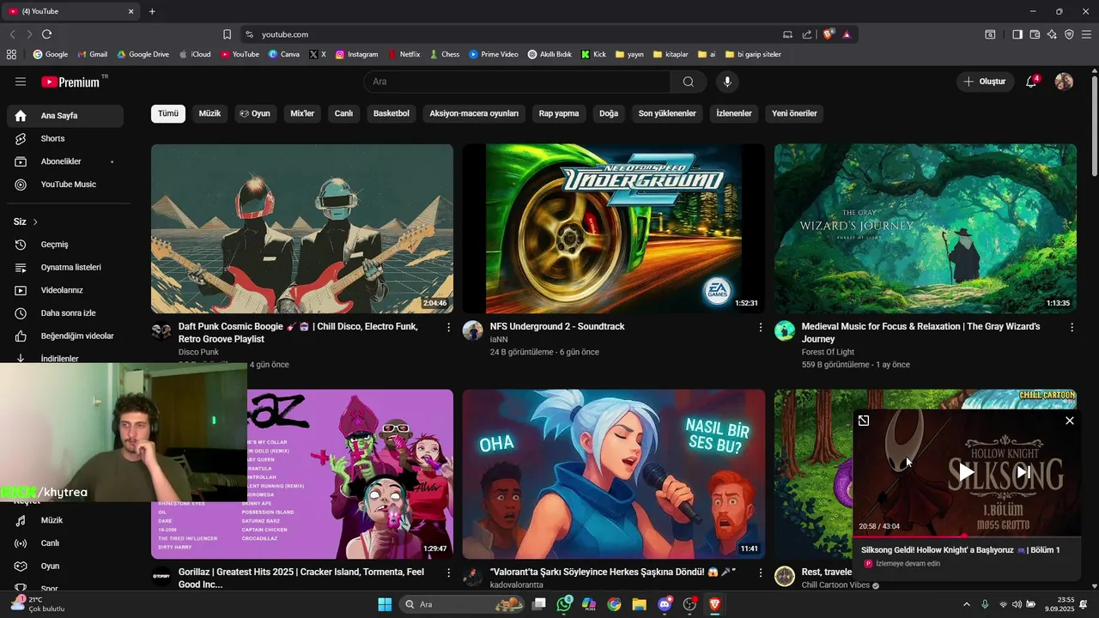1099x618 pixels.
Task: Reload the page in browser toolbar
Action: 46,34
